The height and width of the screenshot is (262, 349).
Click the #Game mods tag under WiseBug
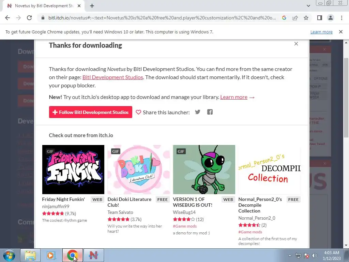185,226
